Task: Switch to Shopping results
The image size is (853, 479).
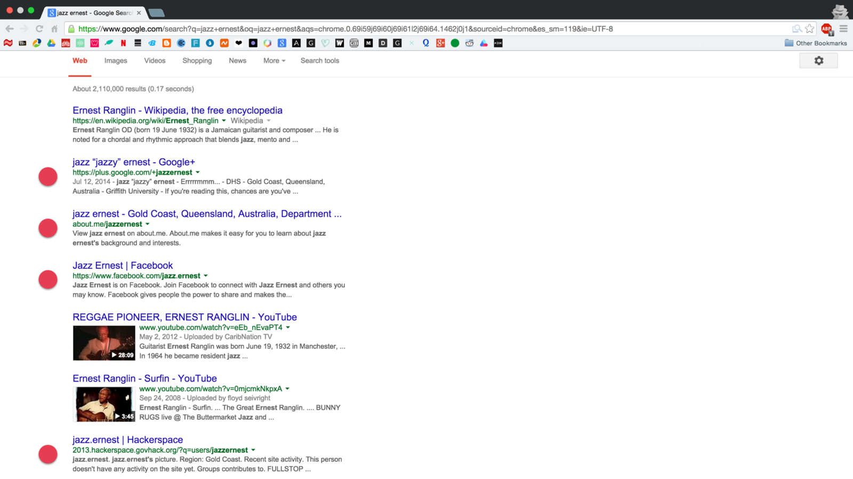Action: pos(197,61)
